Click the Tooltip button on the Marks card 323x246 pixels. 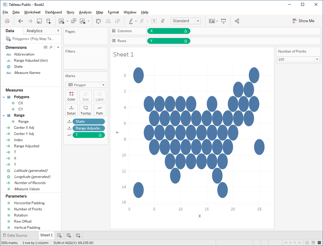(85, 110)
